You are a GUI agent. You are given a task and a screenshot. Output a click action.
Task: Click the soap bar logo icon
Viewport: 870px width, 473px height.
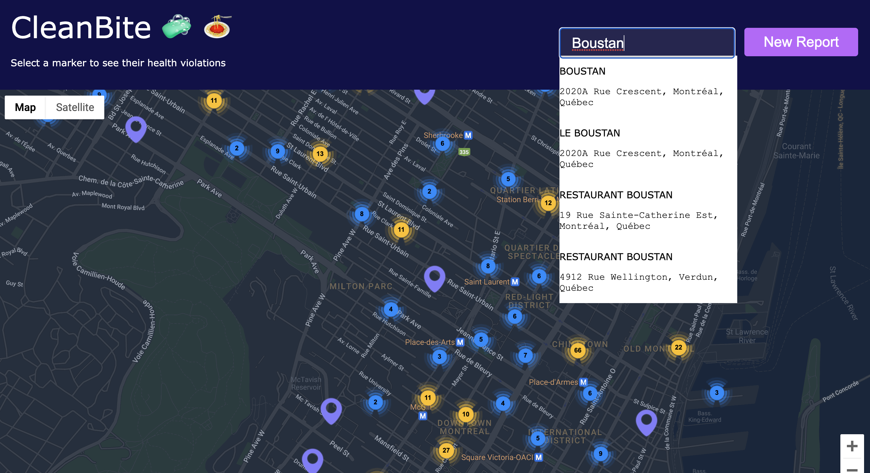coord(176,27)
